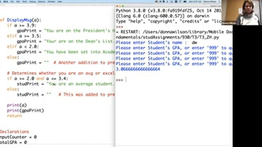Screen dimensions: 262x147
Task: Click the Wi-Fi status icon in menu bar
Action: click(x=180, y=2)
